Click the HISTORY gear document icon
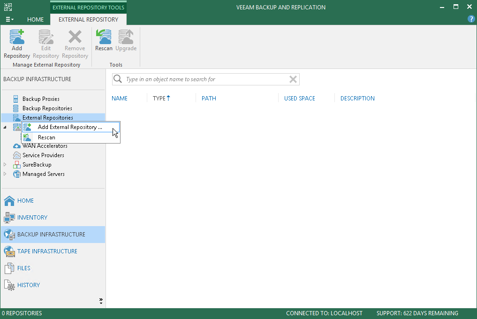Screen dimensions: 477x319 tap(9, 285)
